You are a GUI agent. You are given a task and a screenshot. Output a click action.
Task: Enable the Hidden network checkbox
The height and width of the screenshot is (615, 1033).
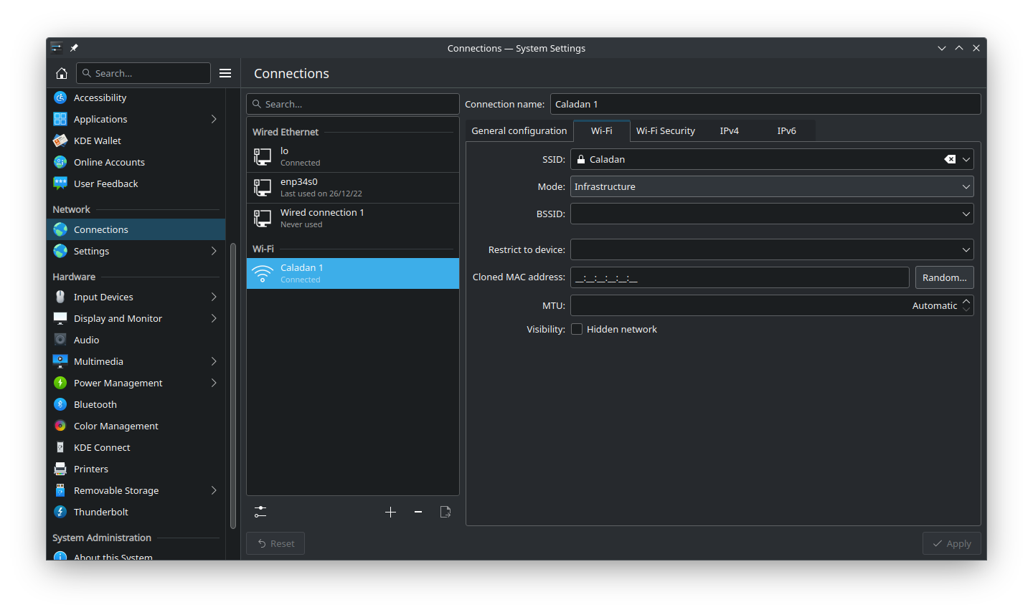click(x=577, y=329)
